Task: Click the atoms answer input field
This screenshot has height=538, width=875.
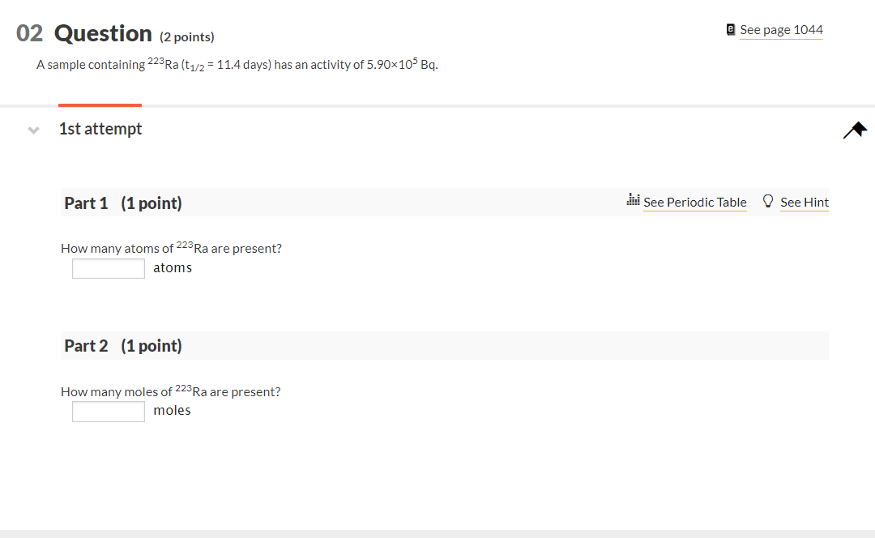Action: [x=108, y=268]
